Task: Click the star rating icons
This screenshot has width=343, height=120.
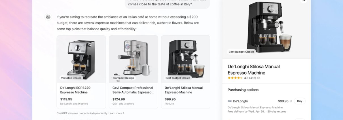Action: coord(235,78)
